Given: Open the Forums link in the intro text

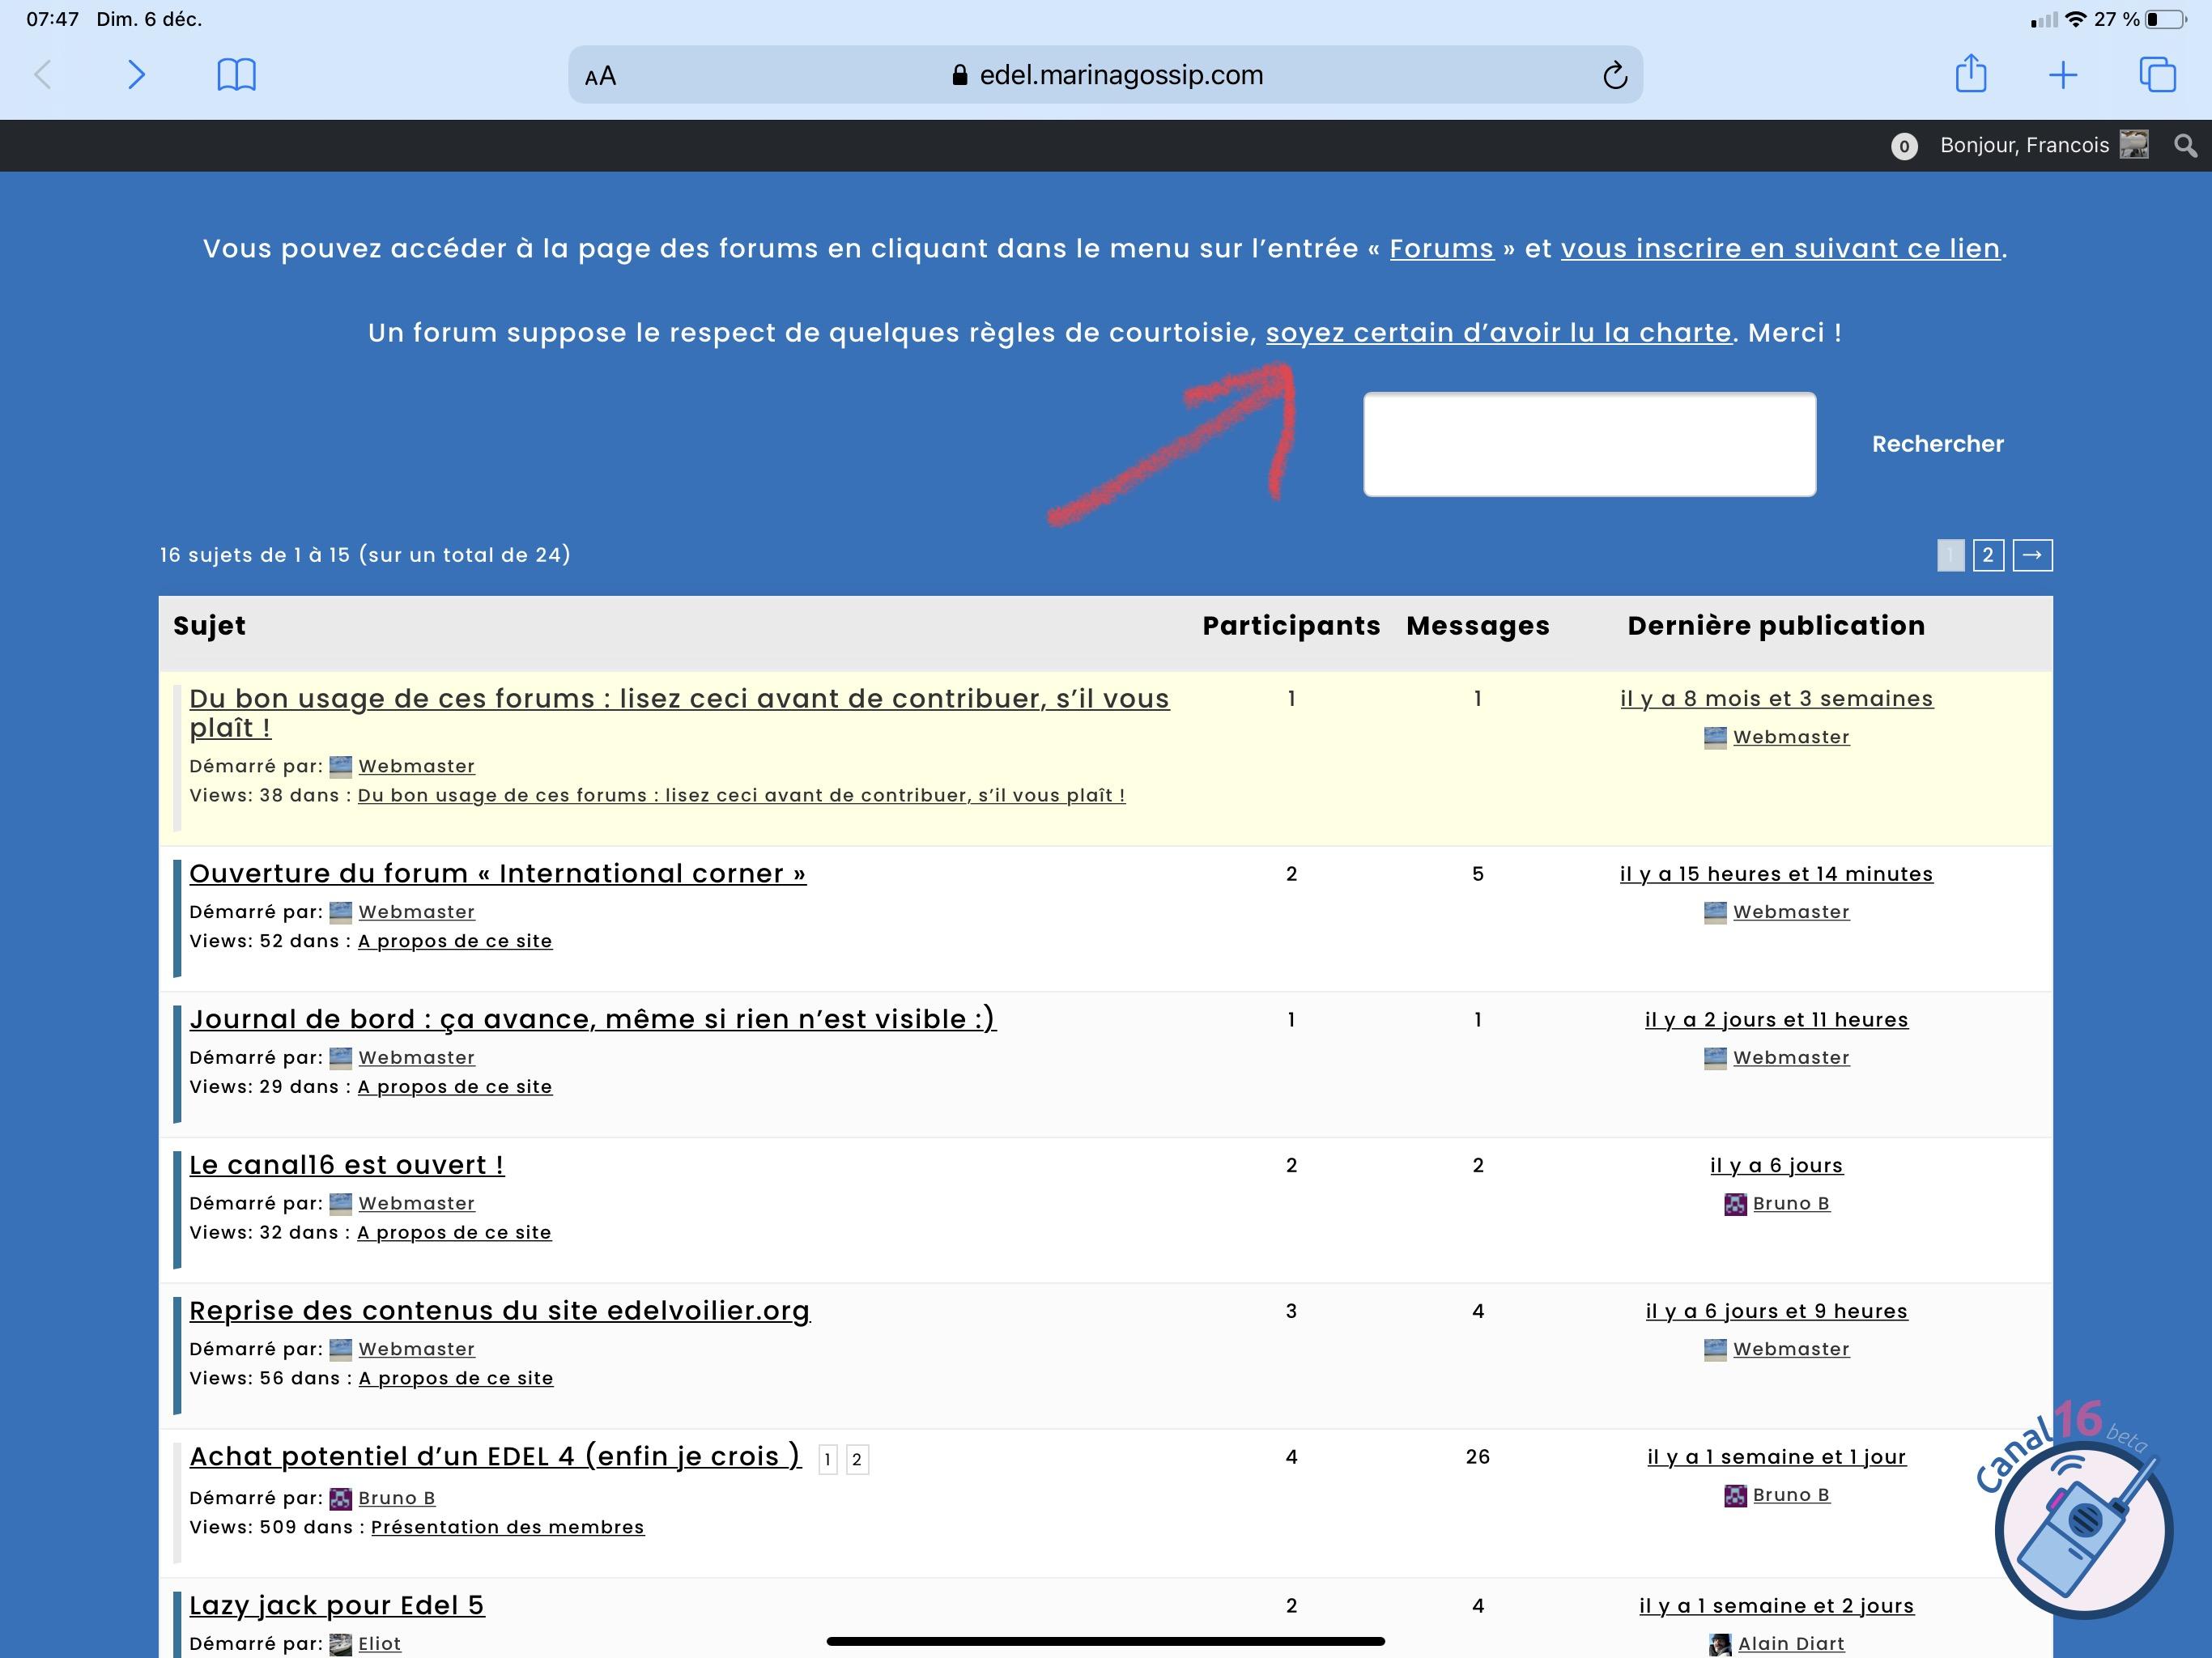Looking at the screenshot, I should coord(1441,249).
